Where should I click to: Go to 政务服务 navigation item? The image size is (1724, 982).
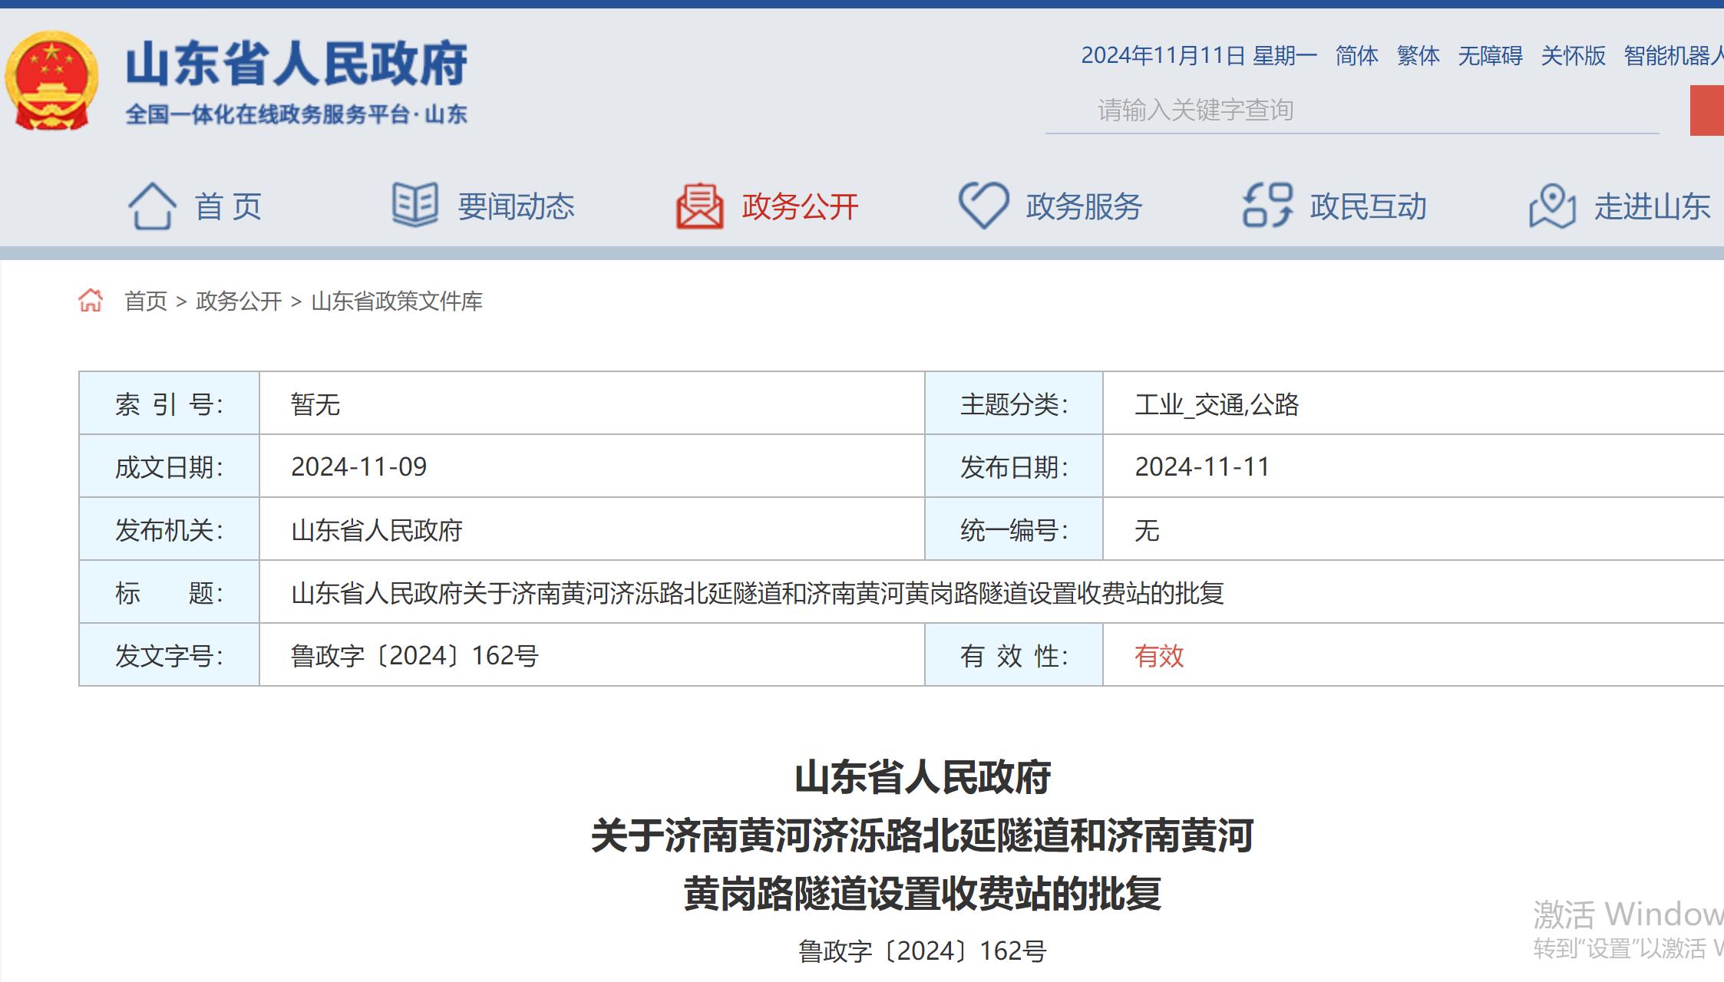[1084, 206]
